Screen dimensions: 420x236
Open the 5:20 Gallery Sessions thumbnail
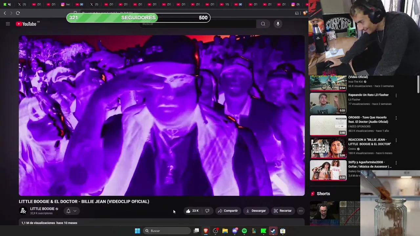coord(328,170)
